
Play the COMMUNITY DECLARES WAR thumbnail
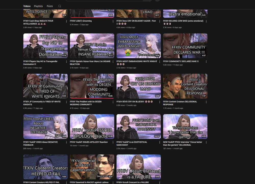pyautogui.click(x=185, y=46)
